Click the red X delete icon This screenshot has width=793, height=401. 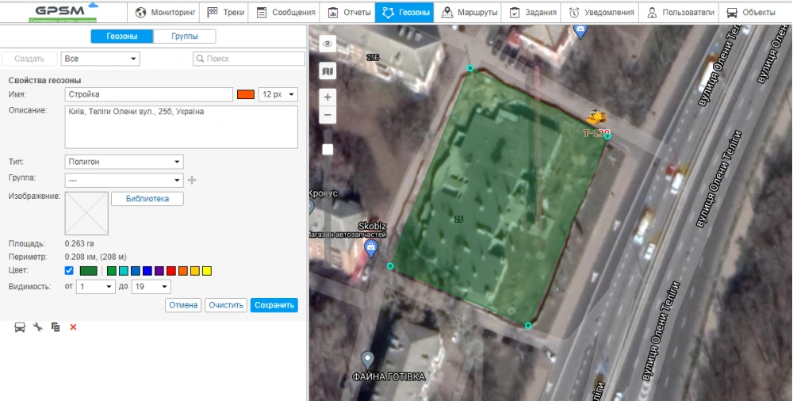73,327
